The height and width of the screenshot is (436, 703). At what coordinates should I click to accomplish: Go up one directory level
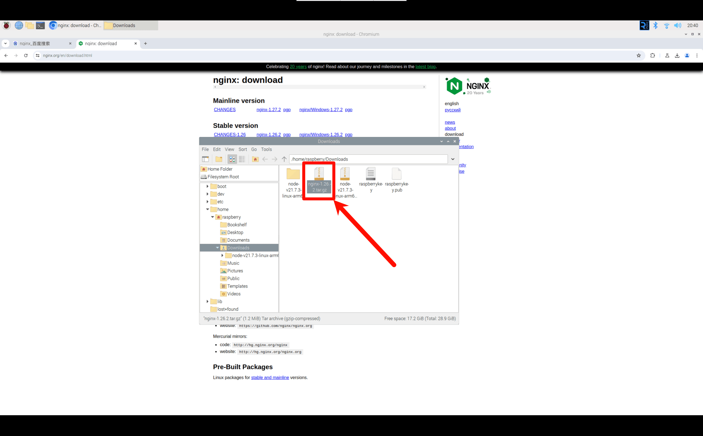click(284, 159)
